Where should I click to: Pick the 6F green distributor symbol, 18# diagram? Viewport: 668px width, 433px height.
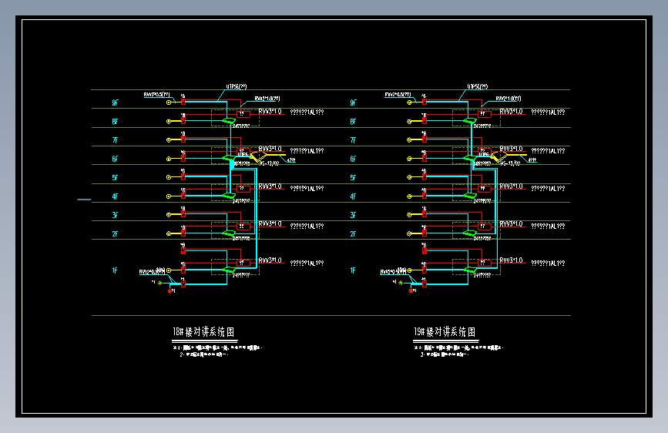coord(229,159)
